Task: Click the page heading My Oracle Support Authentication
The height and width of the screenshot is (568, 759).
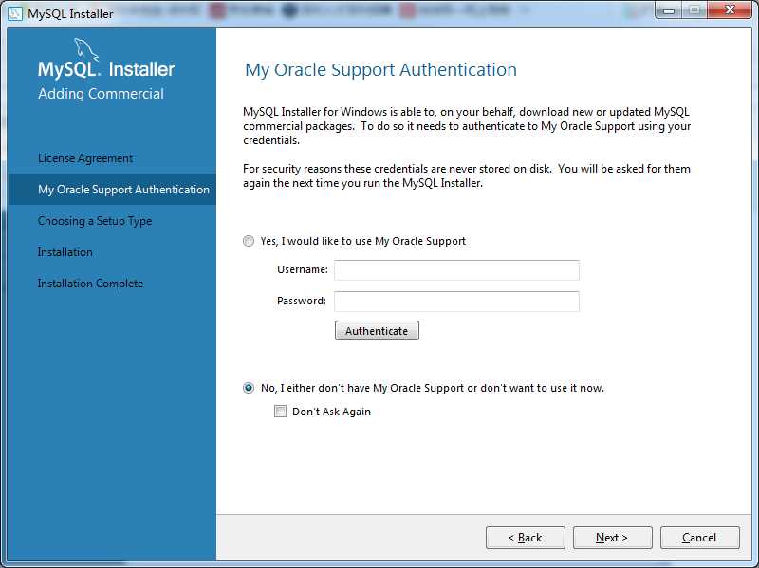Action: [381, 69]
